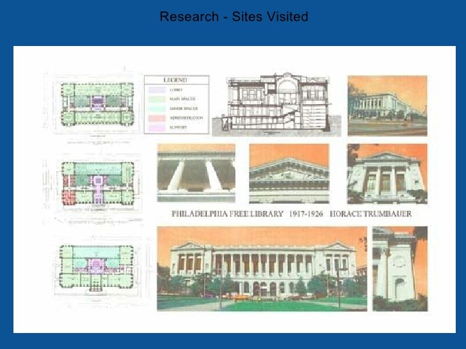Screen dimensions: 466x349
Task: Click the 'Research - Sites Visited' slide title
Action: (234, 17)
